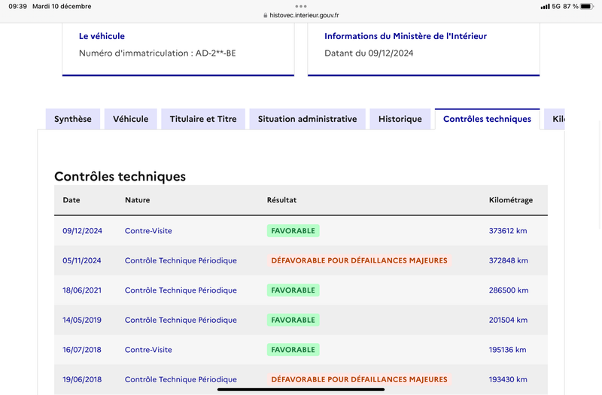Tap the Mardi 10 décembre date in status bar

click(62, 6)
